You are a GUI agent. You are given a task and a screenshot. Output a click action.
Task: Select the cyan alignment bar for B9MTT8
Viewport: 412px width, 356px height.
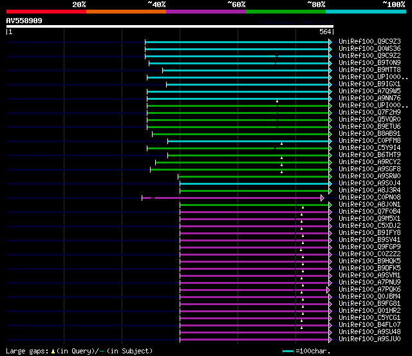[246, 70]
